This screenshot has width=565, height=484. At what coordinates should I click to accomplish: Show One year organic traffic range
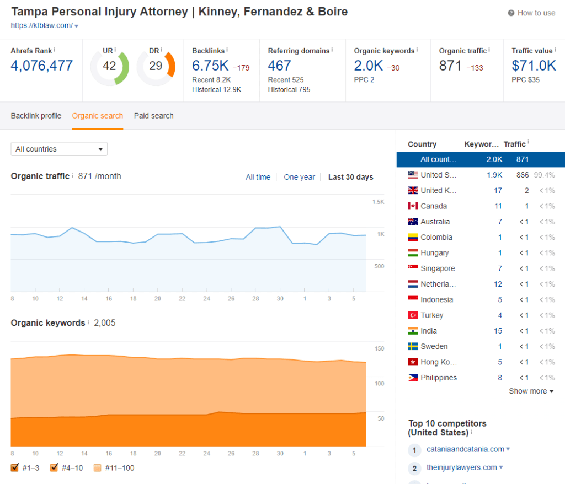(x=299, y=177)
